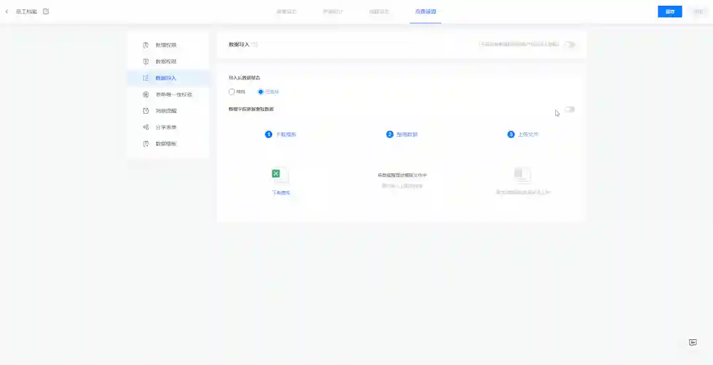Click the green Excel template icon
The height and width of the screenshot is (365, 713).
pyautogui.click(x=276, y=175)
